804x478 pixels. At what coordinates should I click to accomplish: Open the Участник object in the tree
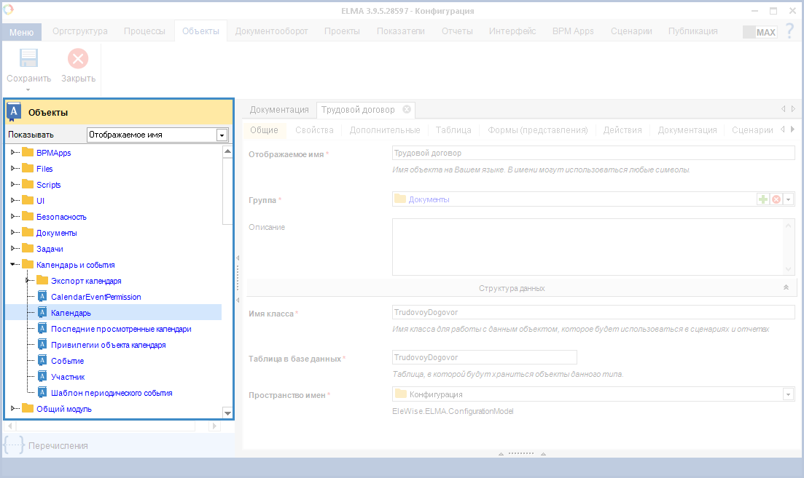coord(68,377)
